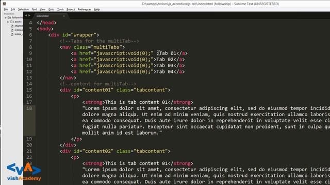Open the Edit menu
The width and height of the screenshot is (330, 185).
[x=13, y=9]
